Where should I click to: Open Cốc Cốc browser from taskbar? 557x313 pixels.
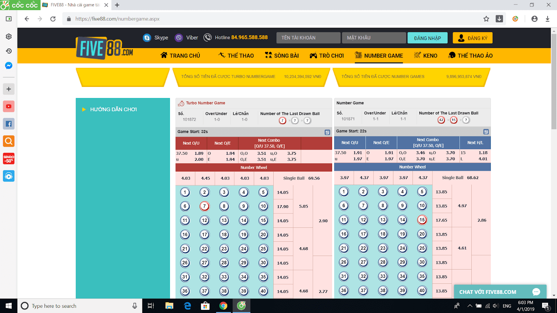click(241, 306)
